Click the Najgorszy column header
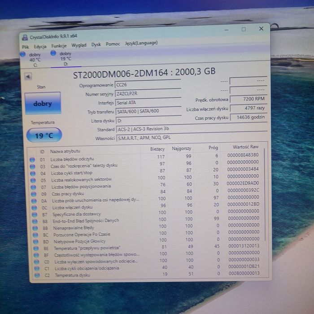314x314 pixels. click(x=181, y=148)
